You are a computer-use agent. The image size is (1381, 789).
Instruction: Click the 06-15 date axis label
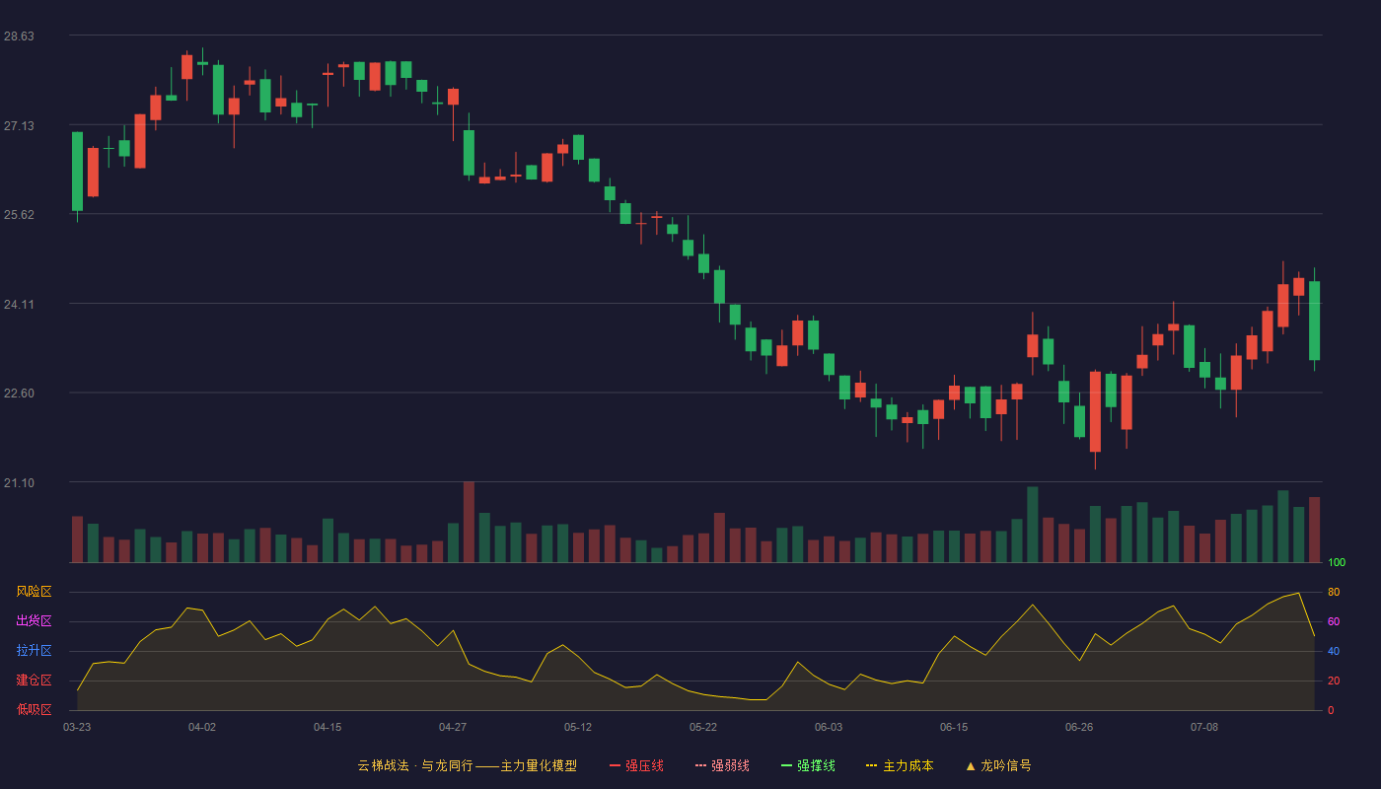954,727
